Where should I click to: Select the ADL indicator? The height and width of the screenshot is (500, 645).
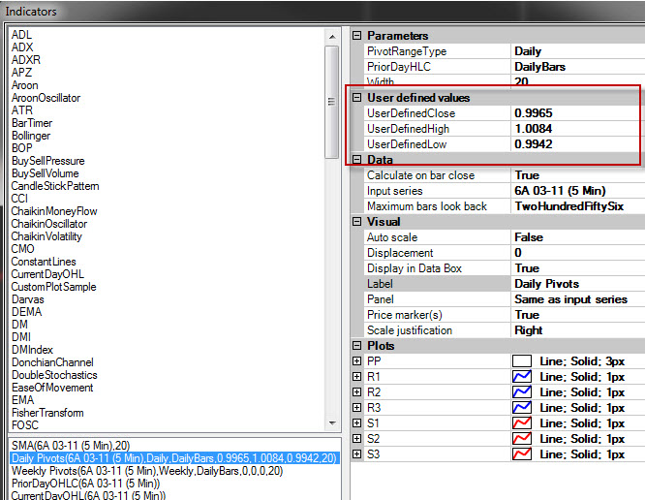(x=22, y=35)
